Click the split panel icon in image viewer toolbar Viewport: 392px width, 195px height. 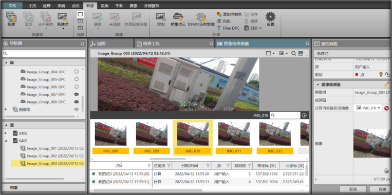click(301, 53)
